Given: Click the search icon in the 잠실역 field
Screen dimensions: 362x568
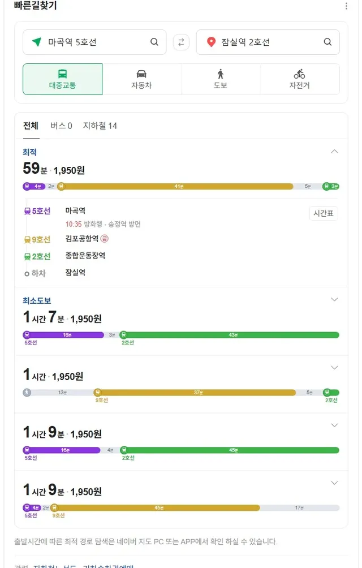Looking at the screenshot, I should [327, 42].
